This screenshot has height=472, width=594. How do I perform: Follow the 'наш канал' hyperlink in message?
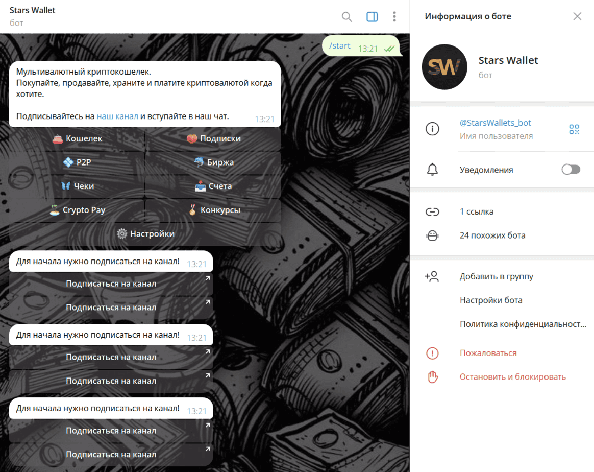point(117,116)
